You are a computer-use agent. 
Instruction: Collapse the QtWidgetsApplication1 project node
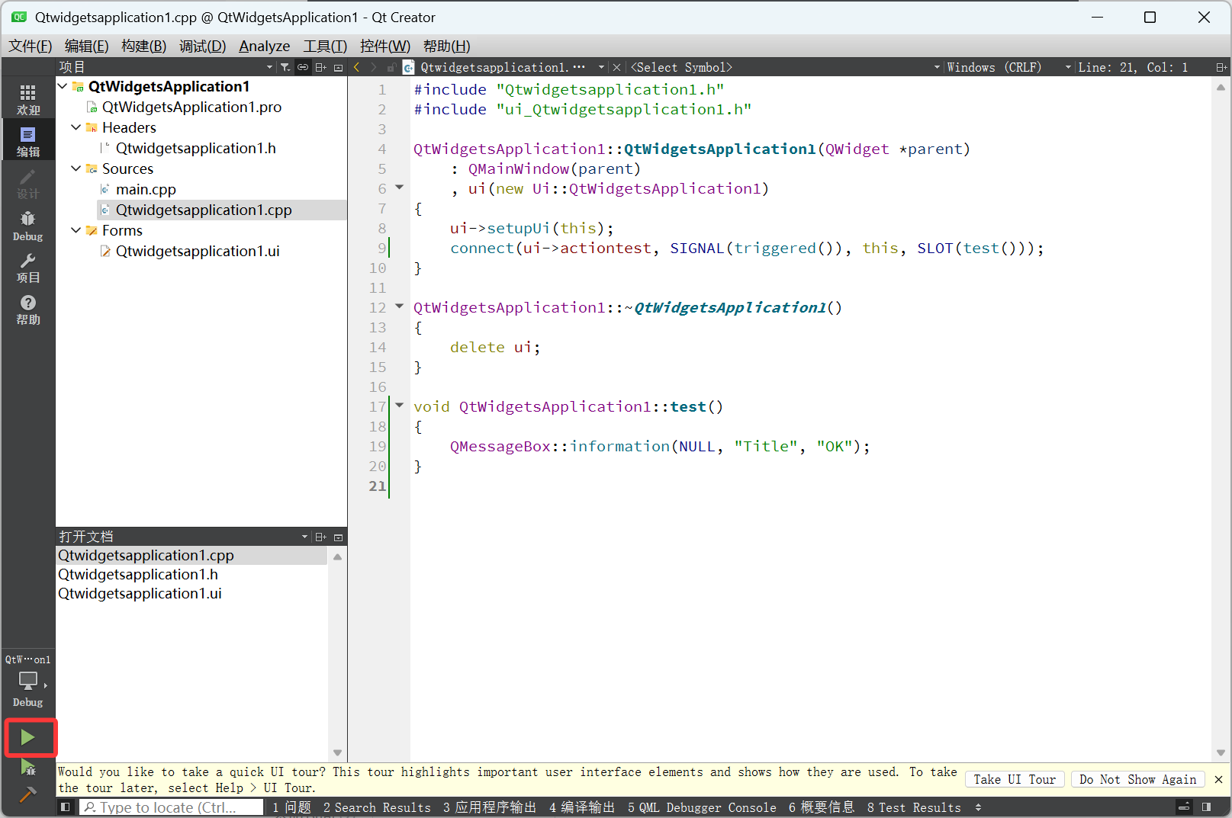click(x=63, y=86)
